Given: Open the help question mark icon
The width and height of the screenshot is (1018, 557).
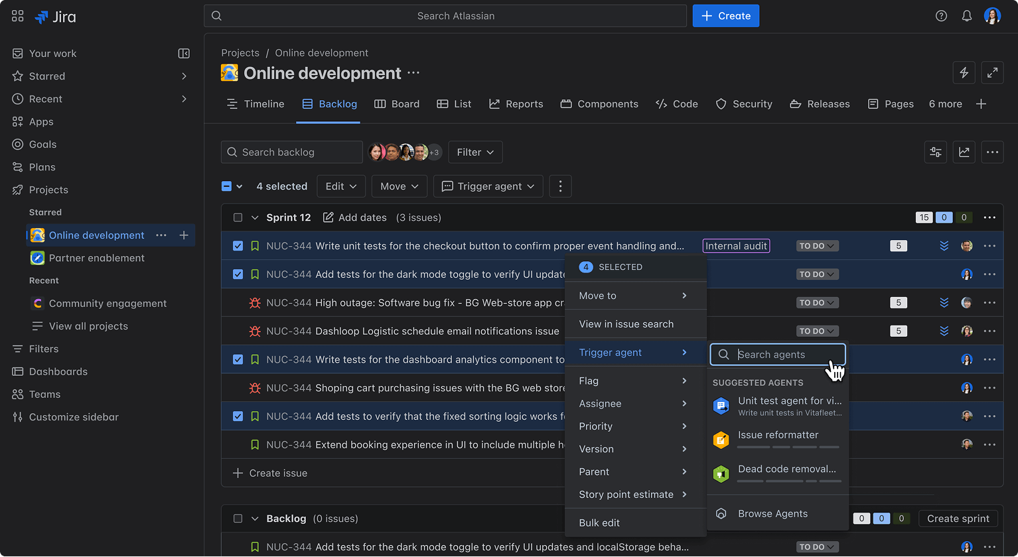Looking at the screenshot, I should point(941,16).
